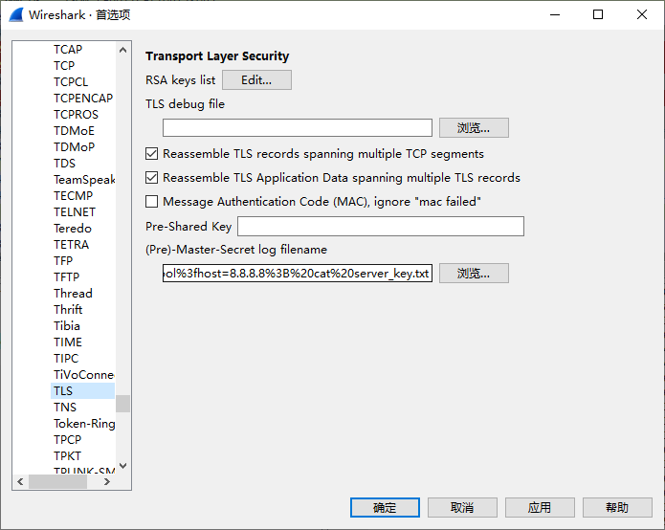Select TCP protocol preferences
This screenshot has width=665, height=530.
point(64,66)
